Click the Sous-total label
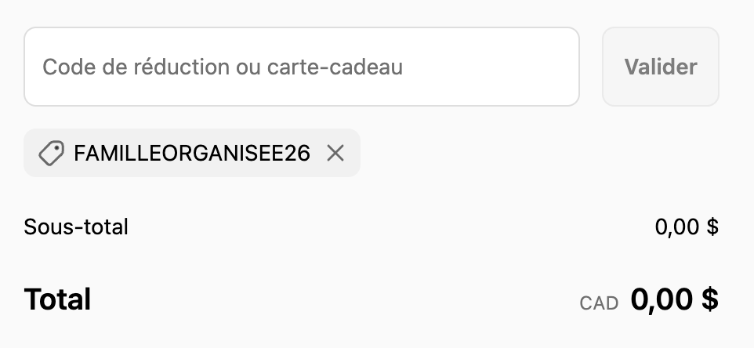The height and width of the screenshot is (348, 754). (x=76, y=227)
